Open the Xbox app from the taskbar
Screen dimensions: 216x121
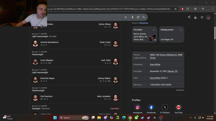tap(136, 118)
